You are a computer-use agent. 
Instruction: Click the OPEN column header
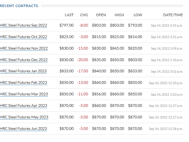101,15
